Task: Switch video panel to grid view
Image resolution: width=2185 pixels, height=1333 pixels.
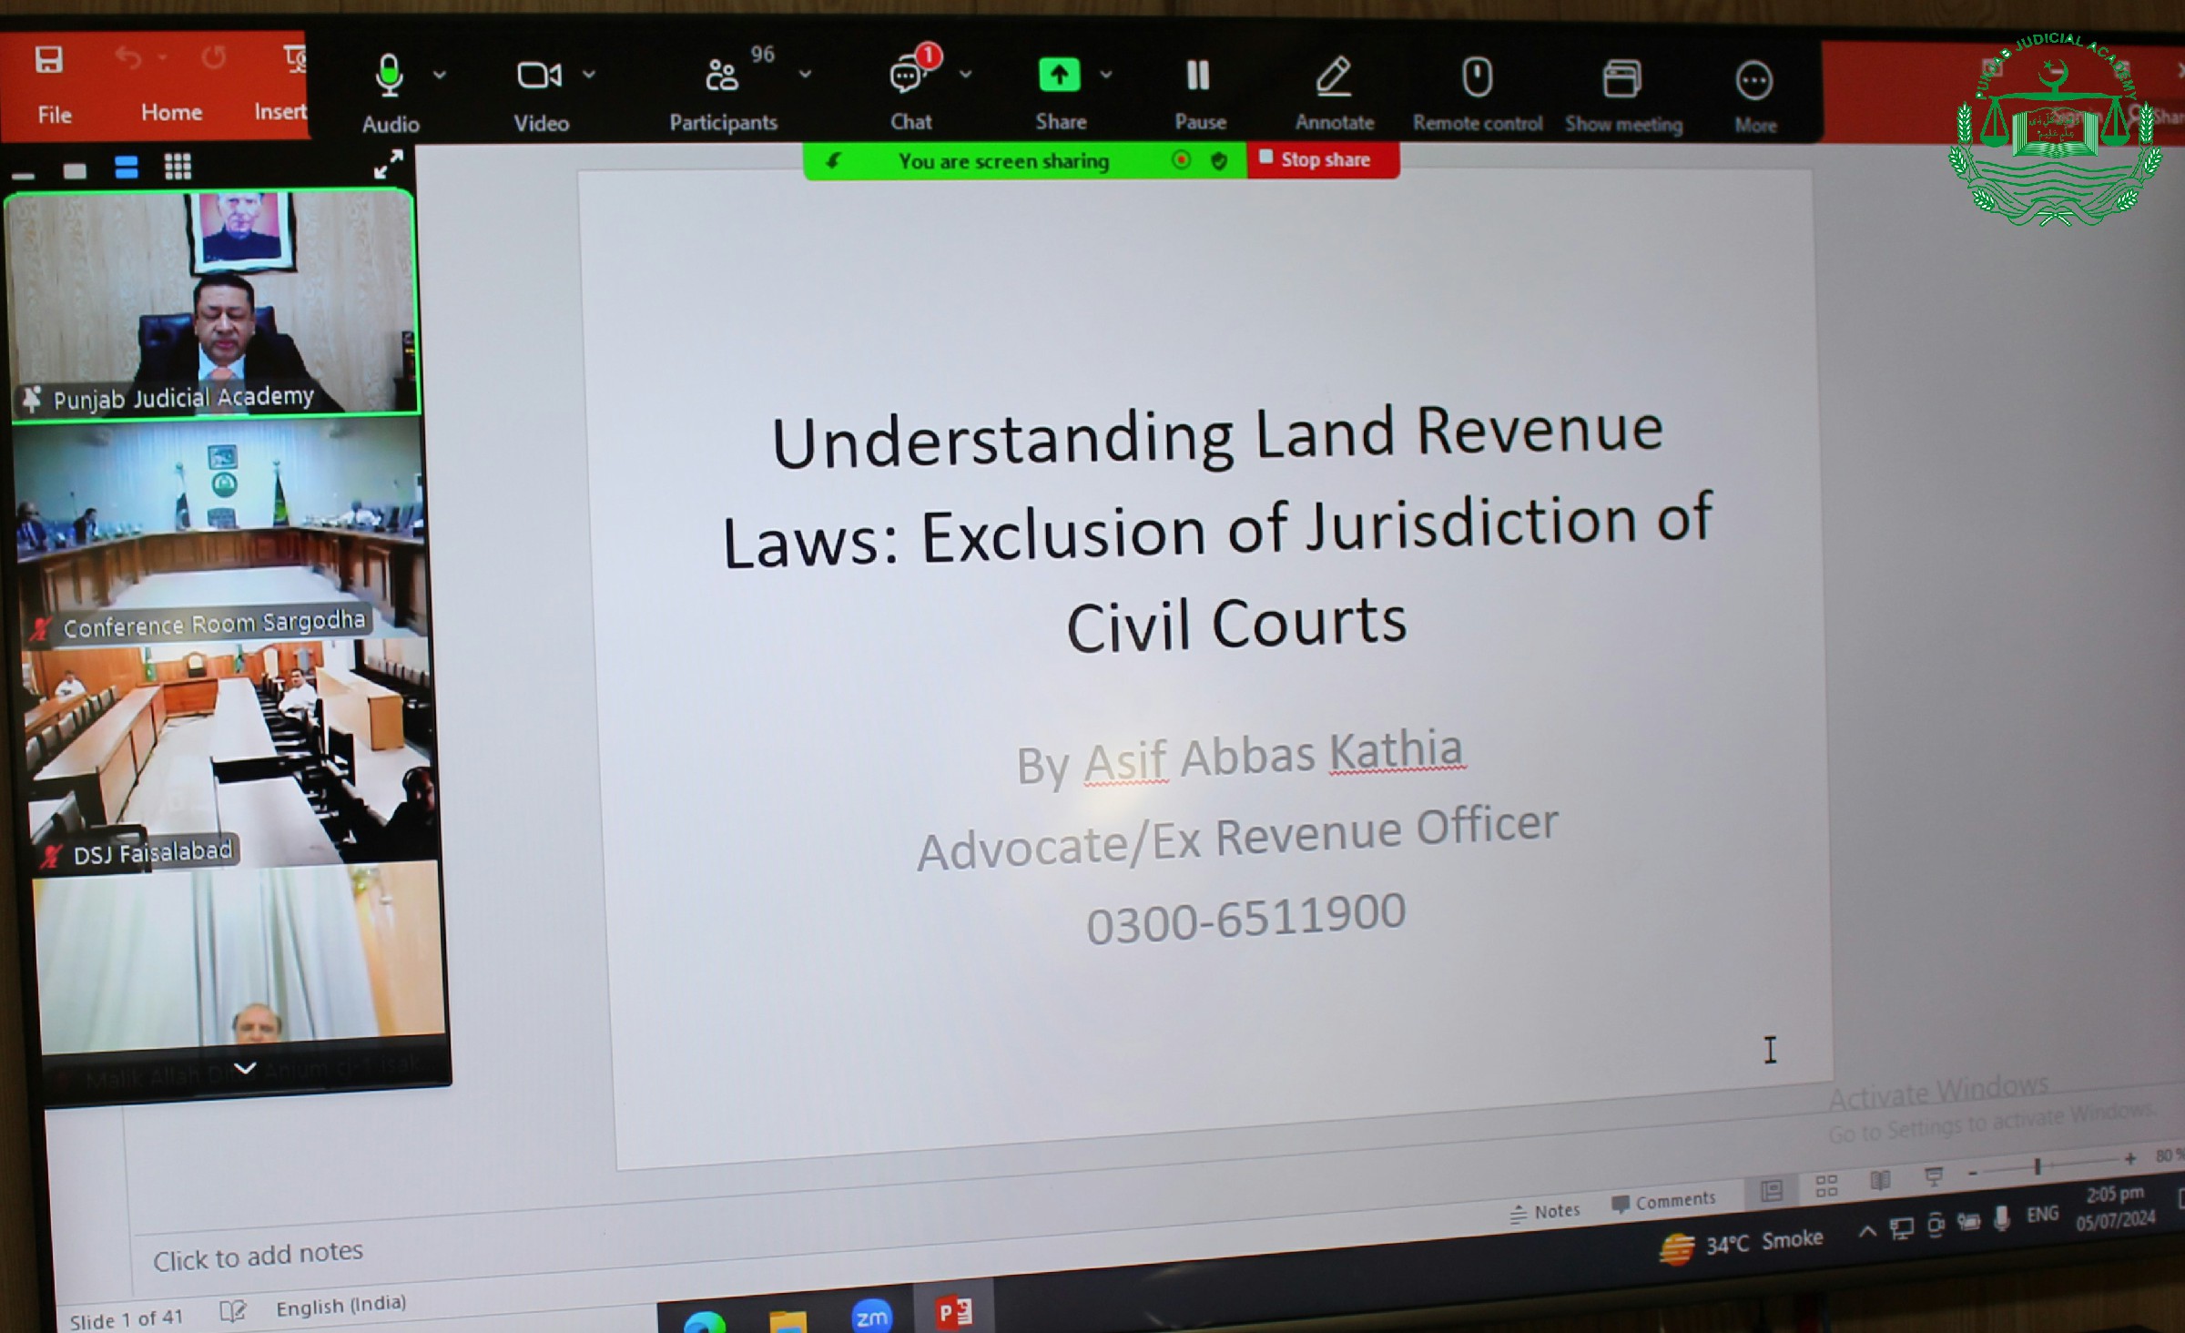Action: click(178, 167)
